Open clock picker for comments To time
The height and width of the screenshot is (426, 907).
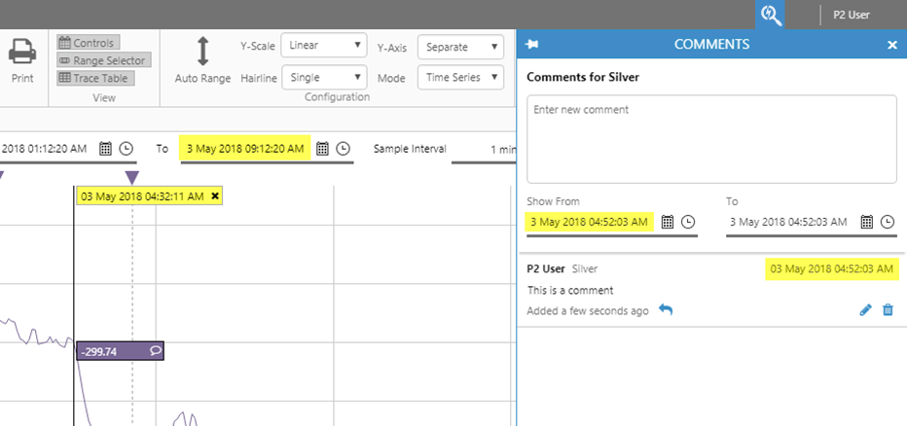tap(888, 222)
